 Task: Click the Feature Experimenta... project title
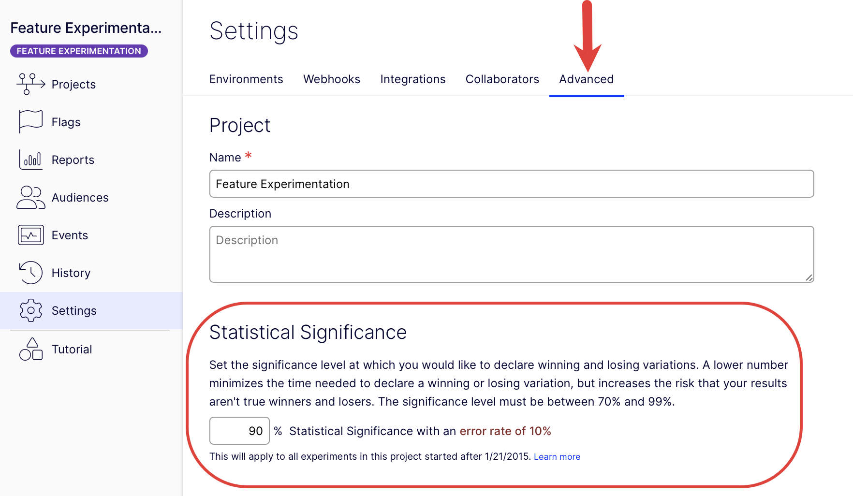(x=86, y=28)
